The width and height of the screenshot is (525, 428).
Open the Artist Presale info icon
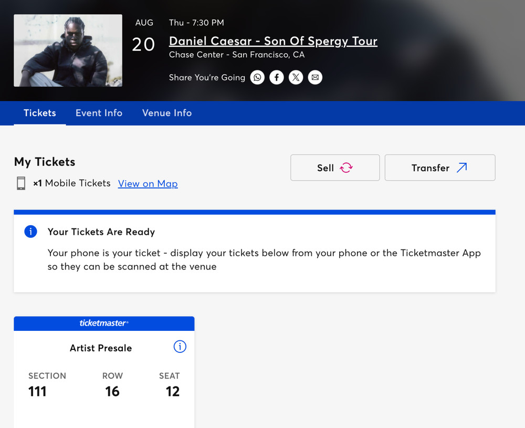click(180, 347)
